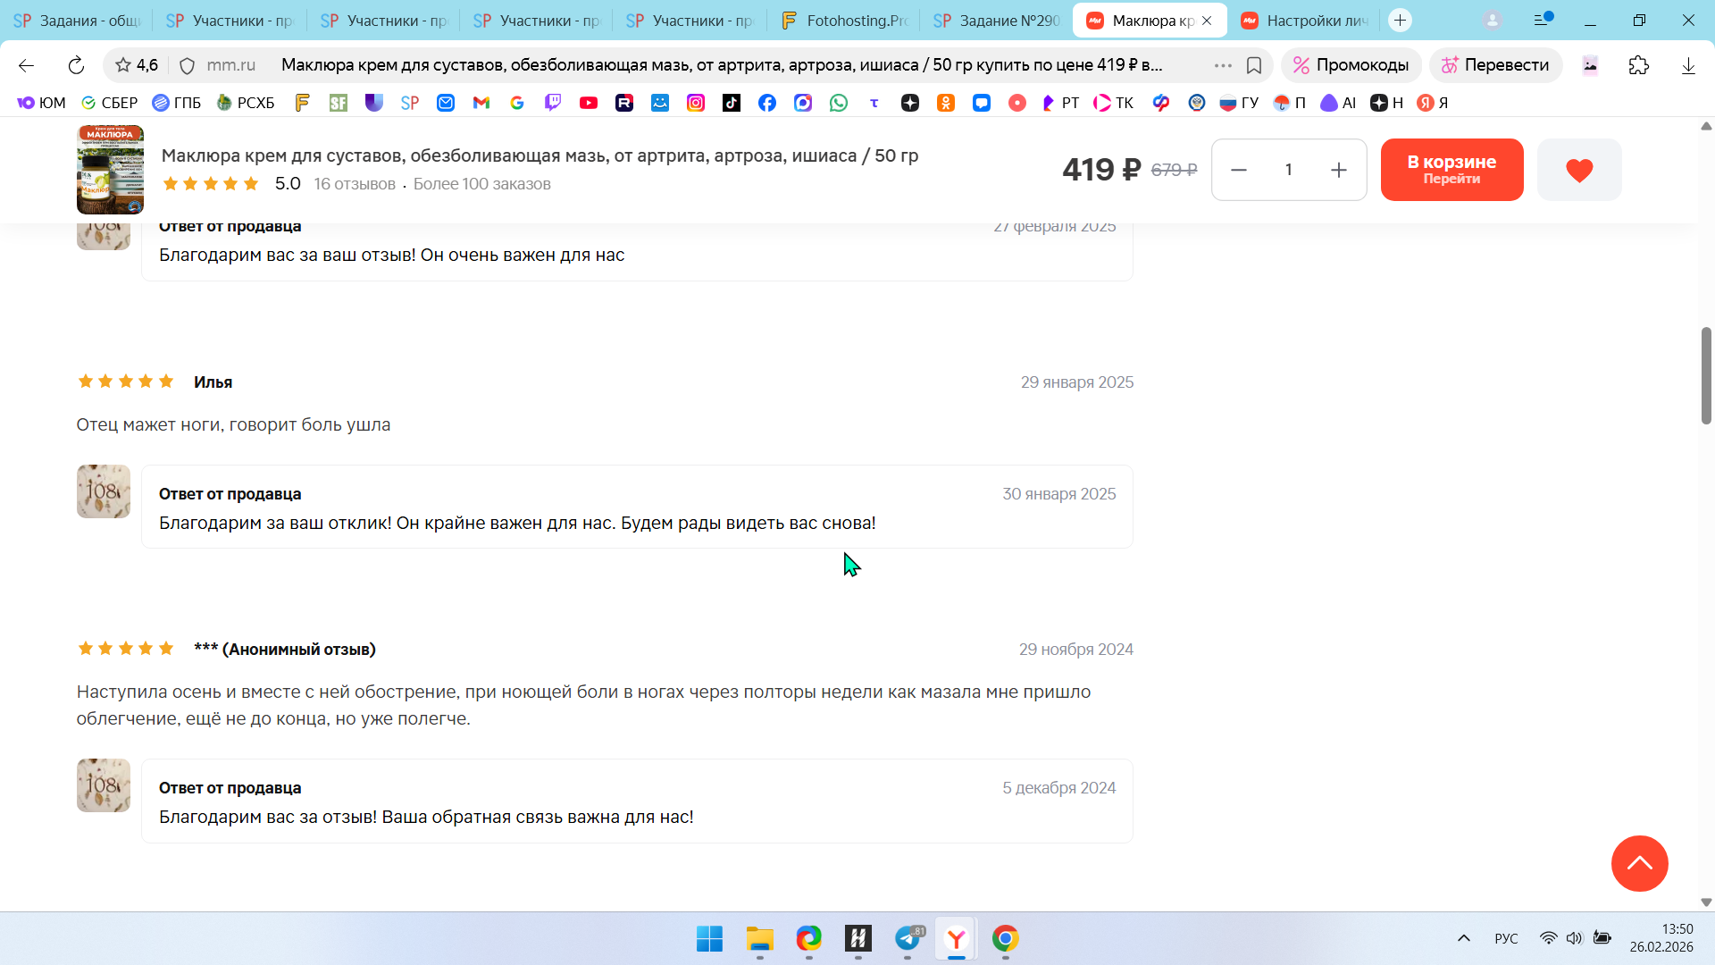The width and height of the screenshot is (1715, 965).
Task: Go to cart via В корзине button
Action: 1451,170
